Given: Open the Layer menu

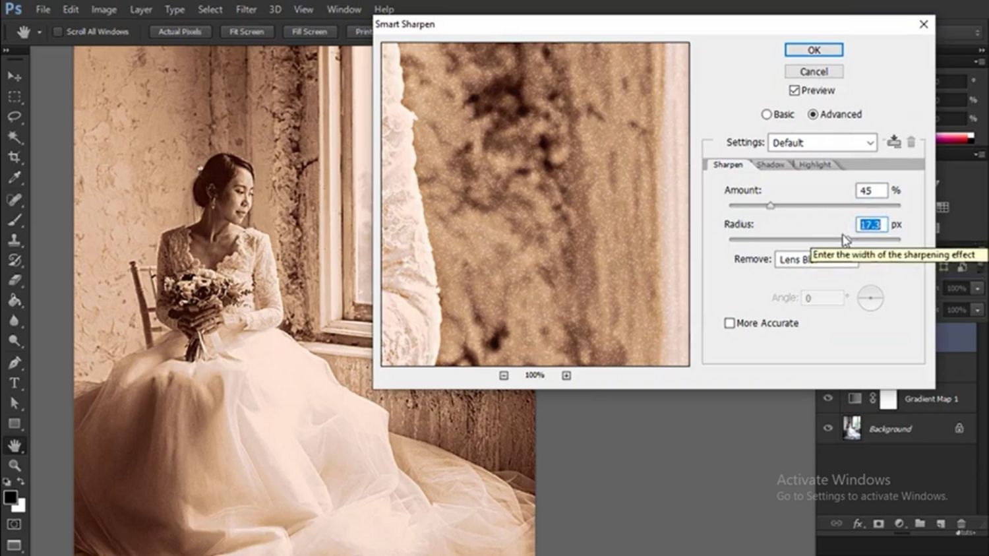Looking at the screenshot, I should 140,9.
